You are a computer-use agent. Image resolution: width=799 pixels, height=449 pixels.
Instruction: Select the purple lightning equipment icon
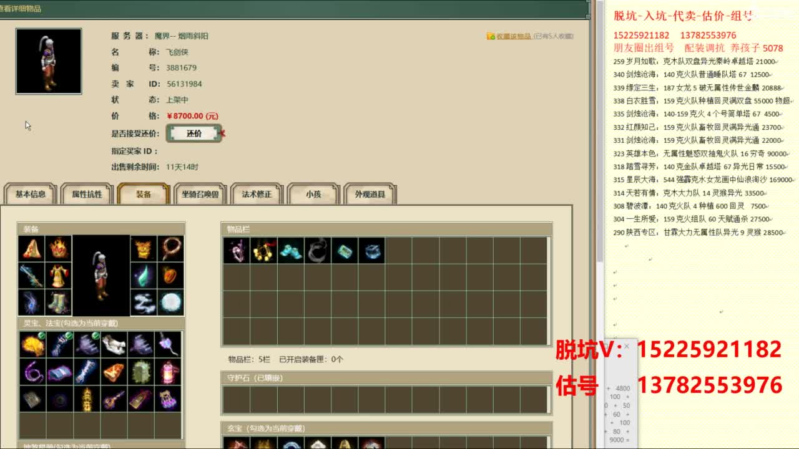32,302
